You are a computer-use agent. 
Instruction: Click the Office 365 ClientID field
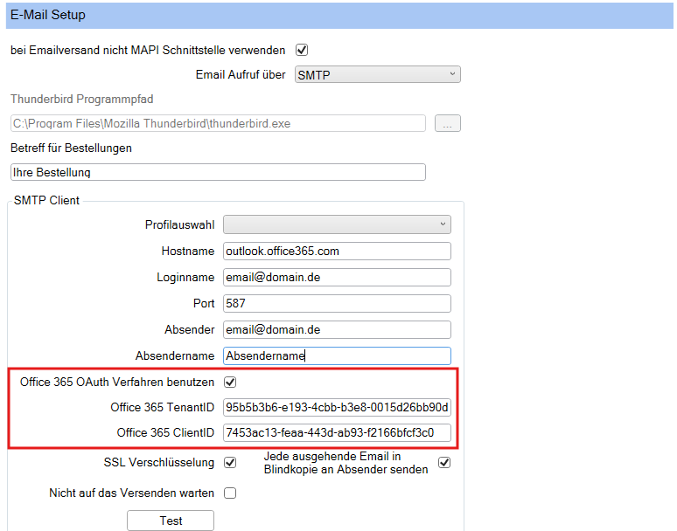(x=337, y=432)
